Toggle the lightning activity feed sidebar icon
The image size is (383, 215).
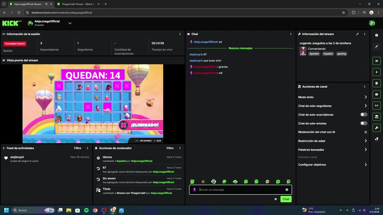(376, 72)
